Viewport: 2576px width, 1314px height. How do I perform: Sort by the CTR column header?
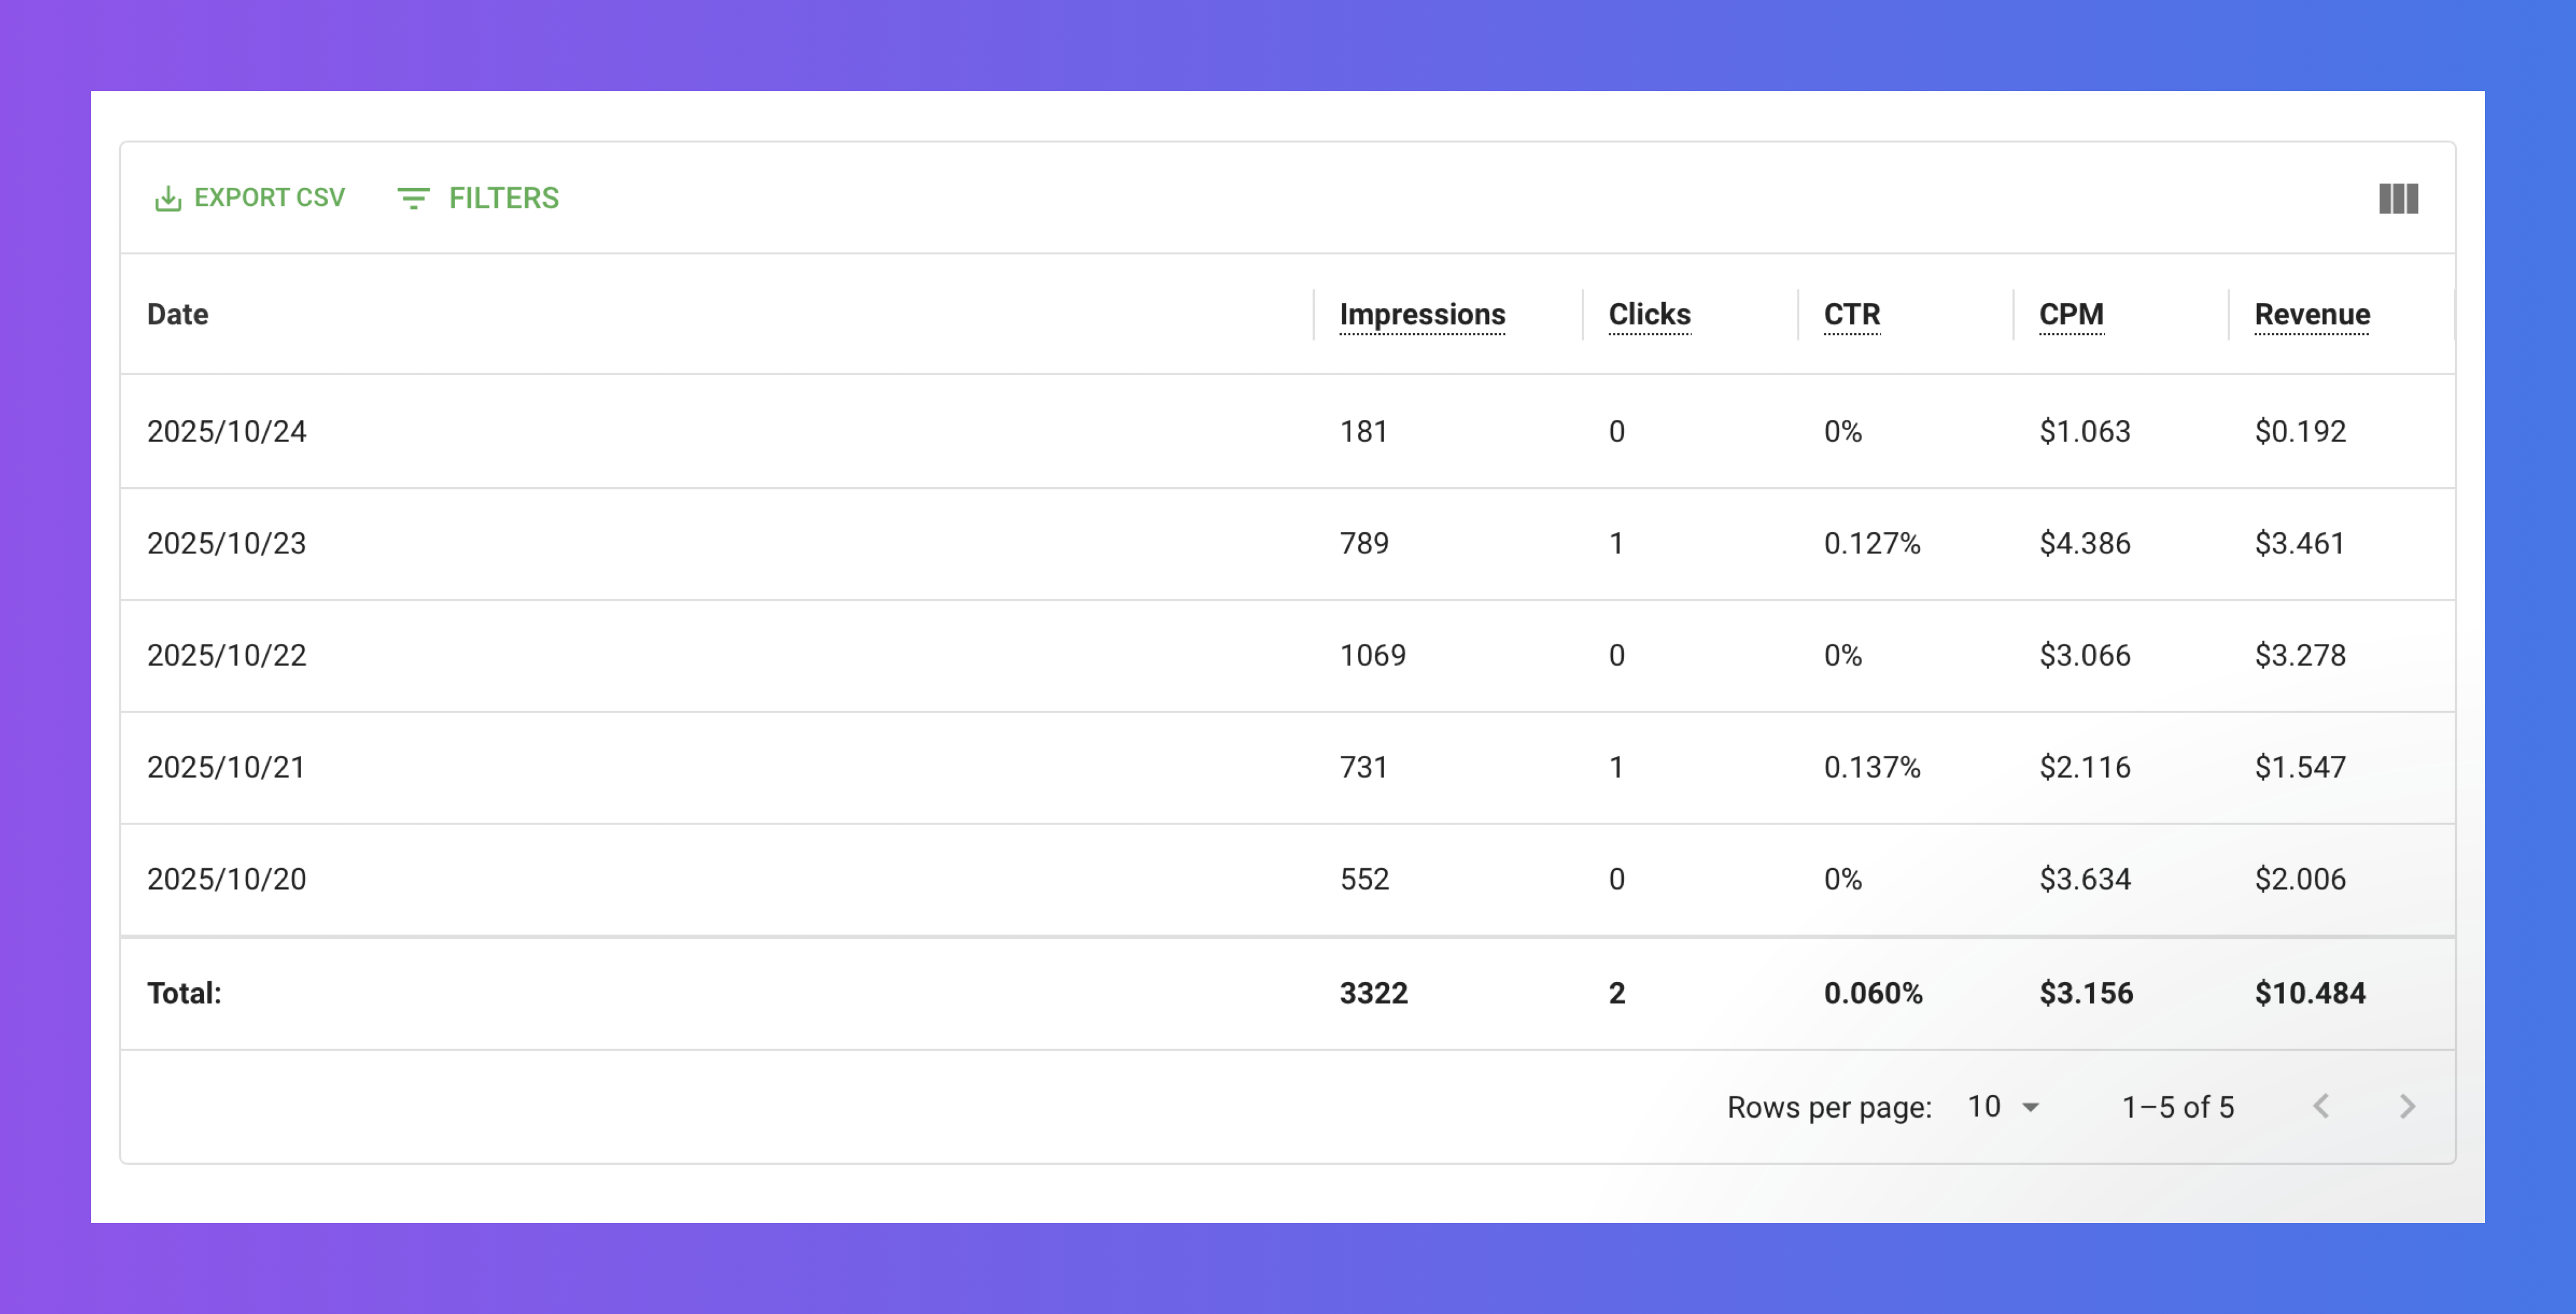[1851, 314]
